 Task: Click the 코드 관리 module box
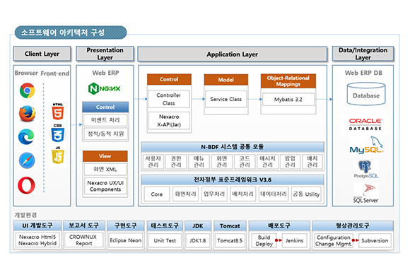point(245,162)
